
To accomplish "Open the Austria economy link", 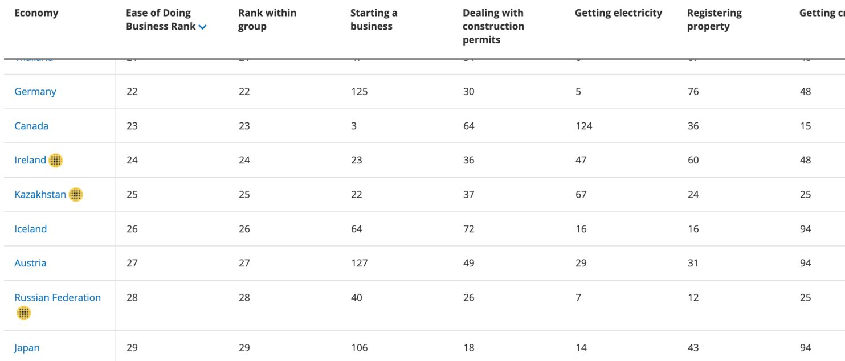I will click(x=30, y=263).
